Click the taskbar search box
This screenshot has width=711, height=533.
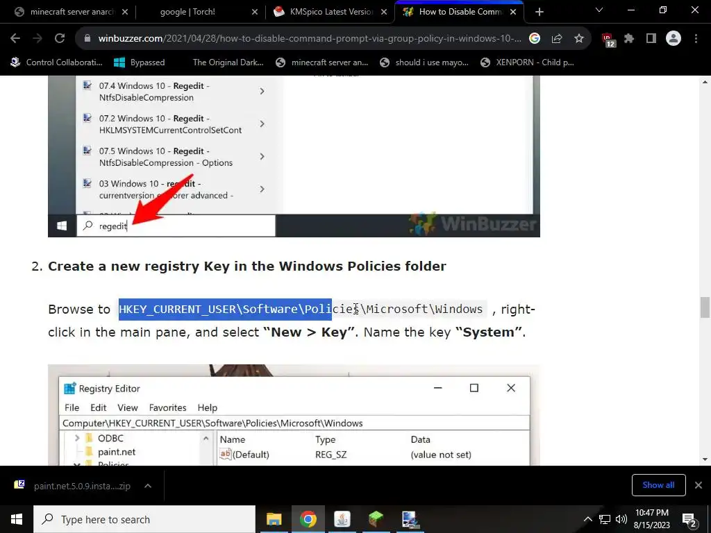pos(144,519)
